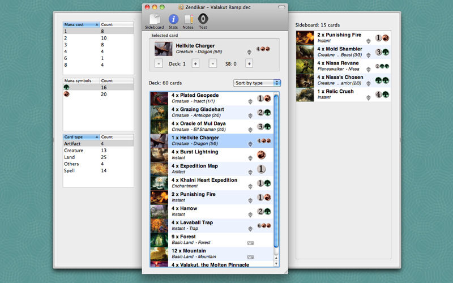Increase deck count with plus button
The width and height of the screenshot is (453, 283).
(x=195, y=63)
